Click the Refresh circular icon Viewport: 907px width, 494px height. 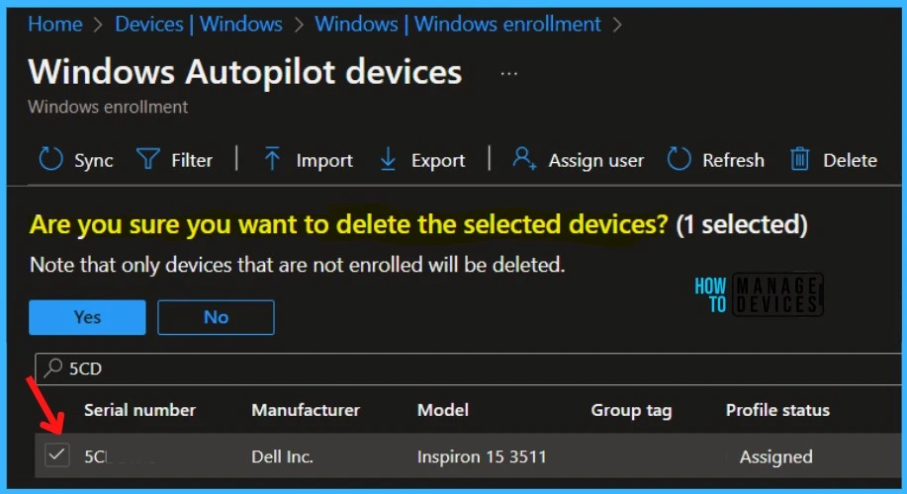click(x=680, y=159)
